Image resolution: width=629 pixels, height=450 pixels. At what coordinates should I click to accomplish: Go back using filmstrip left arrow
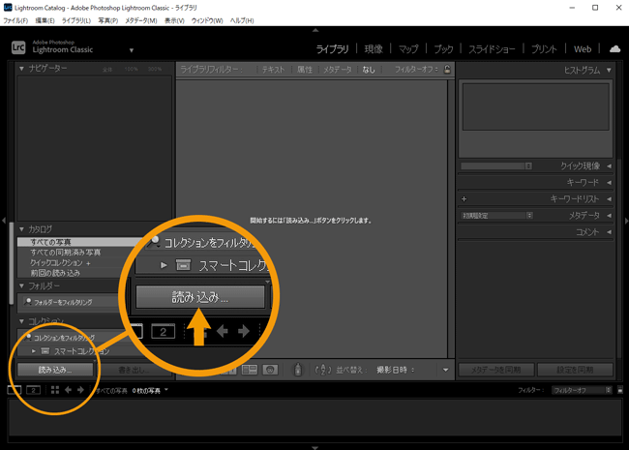[x=68, y=390]
